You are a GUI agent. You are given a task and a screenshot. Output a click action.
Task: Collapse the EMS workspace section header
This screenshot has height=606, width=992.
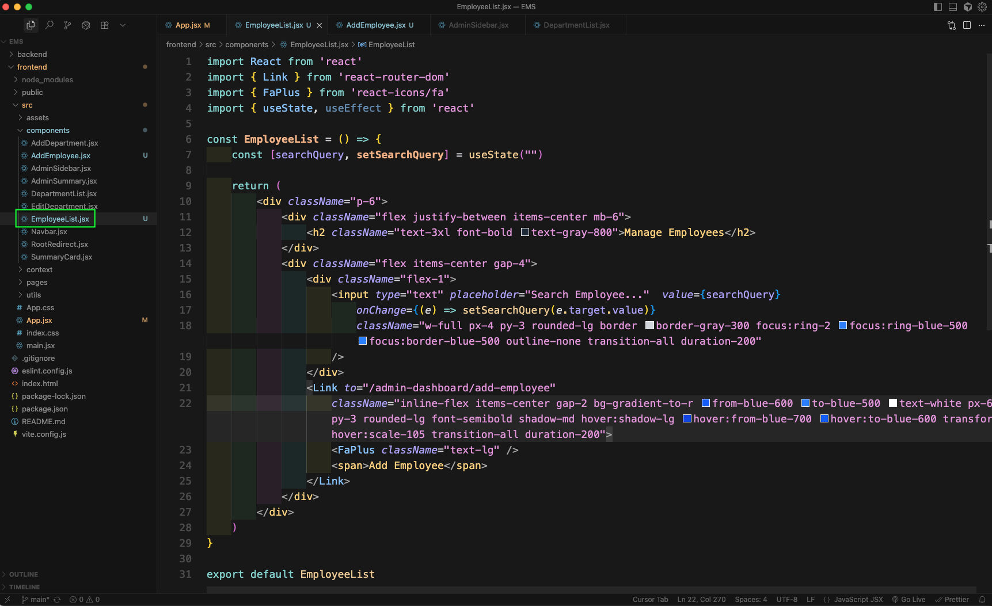pyautogui.click(x=78, y=41)
